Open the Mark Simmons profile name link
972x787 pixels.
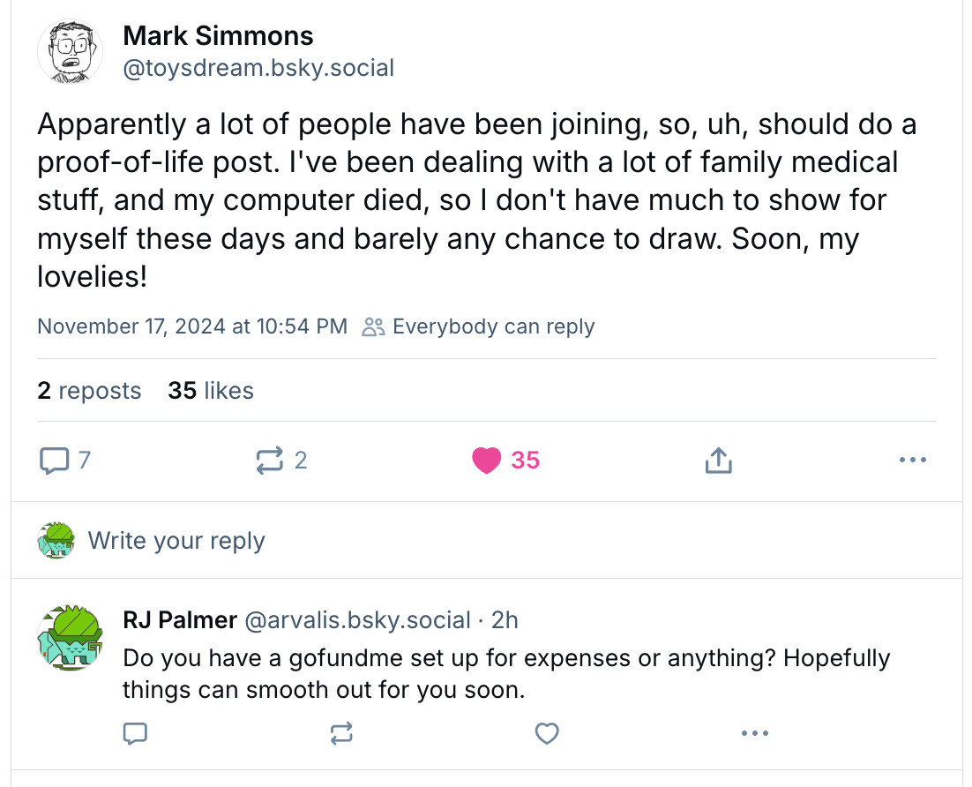click(218, 35)
